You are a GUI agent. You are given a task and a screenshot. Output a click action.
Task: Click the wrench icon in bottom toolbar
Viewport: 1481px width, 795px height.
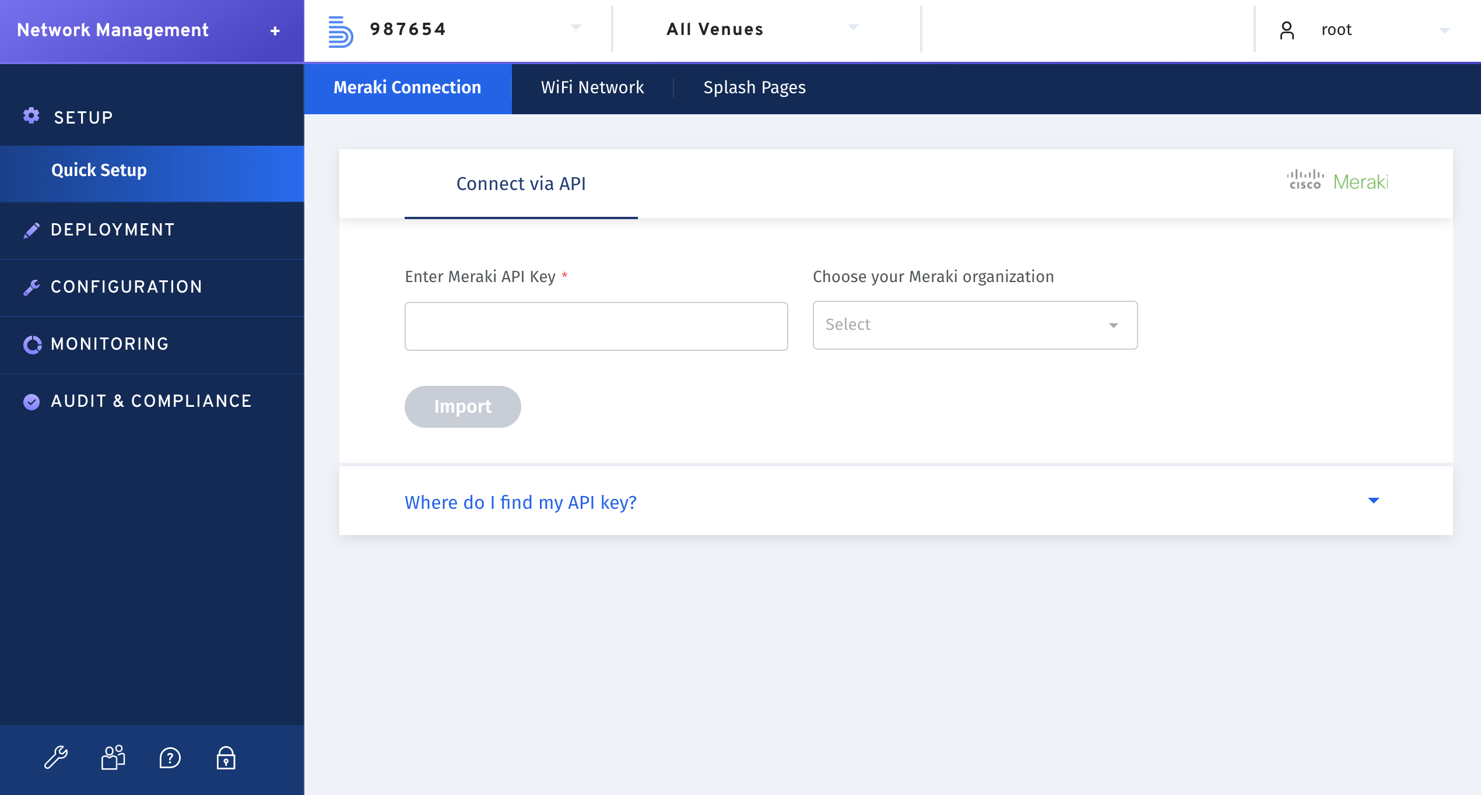click(57, 758)
